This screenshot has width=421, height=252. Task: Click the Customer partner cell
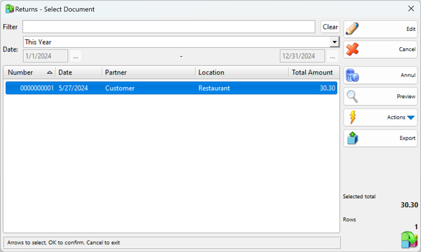pos(120,88)
